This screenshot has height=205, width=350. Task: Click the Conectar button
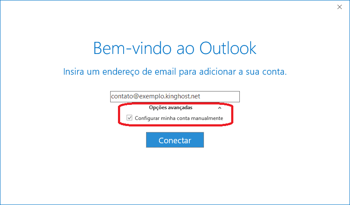tap(175, 140)
